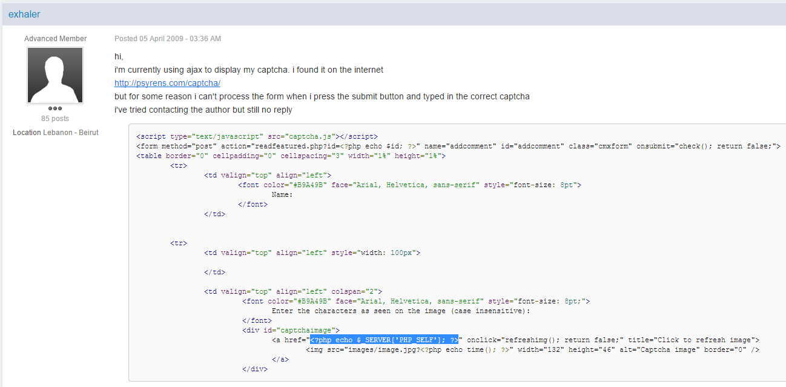The width and height of the screenshot is (786, 387).
Task: Click the 'Advanced Member' title text
Action: (56, 39)
